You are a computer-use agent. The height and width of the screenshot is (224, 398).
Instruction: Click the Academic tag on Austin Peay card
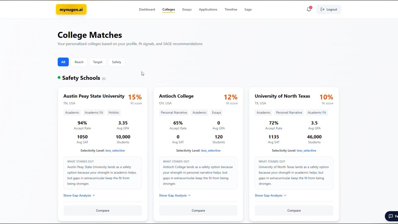(72, 113)
